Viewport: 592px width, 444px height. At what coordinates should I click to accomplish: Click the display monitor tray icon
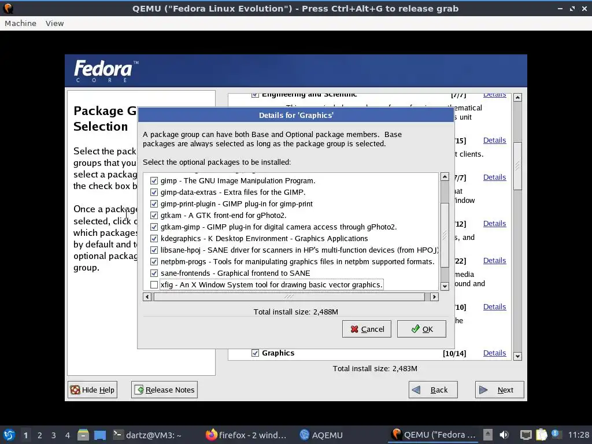526,435
